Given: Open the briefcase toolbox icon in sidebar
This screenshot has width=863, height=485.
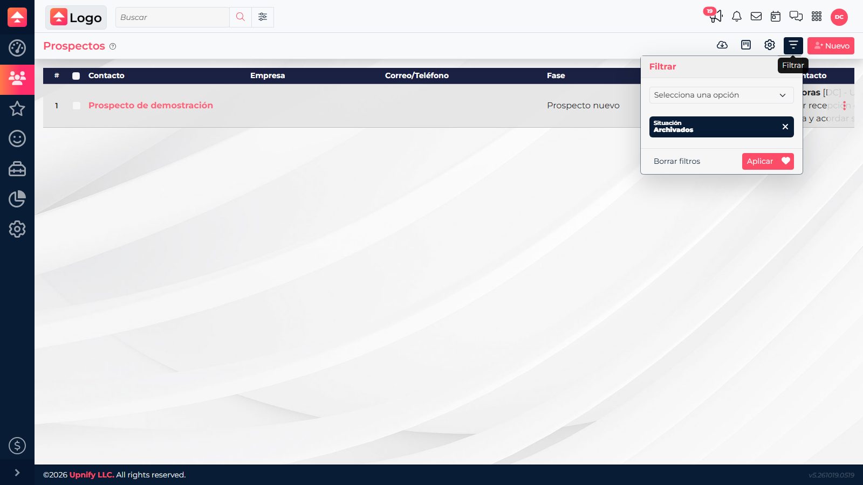Looking at the screenshot, I should (x=17, y=169).
